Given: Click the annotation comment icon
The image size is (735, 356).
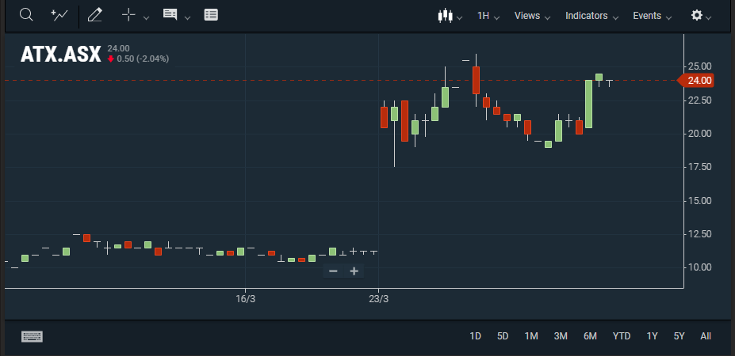Looking at the screenshot, I should coord(170,14).
